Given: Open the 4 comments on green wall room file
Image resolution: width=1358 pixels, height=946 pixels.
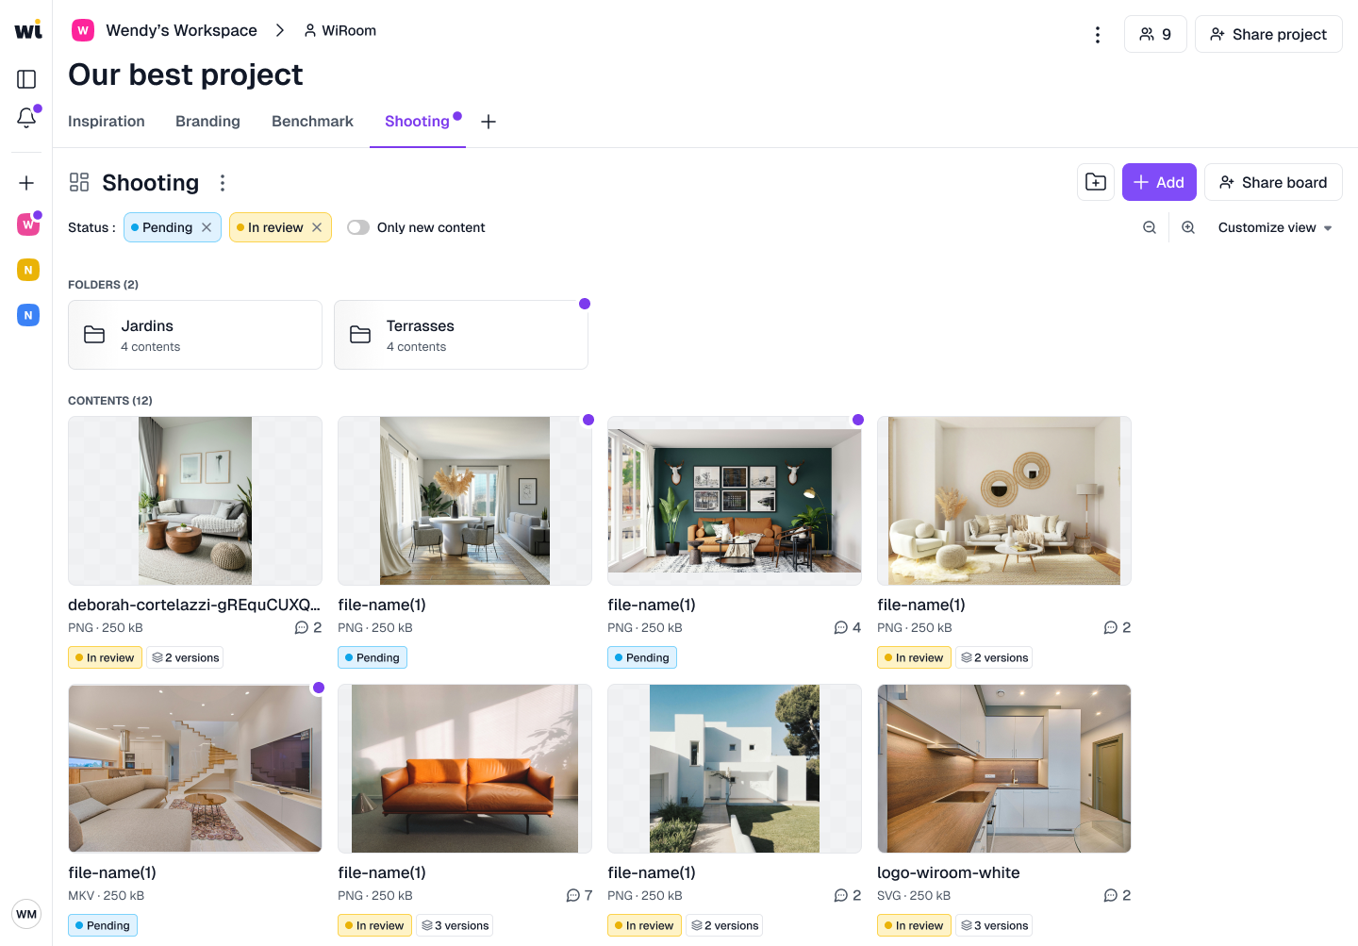Looking at the screenshot, I should pos(848,627).
